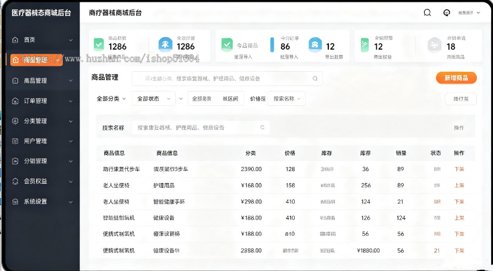493x271 pixels.
Task: Expand the 订单管理 sidebar chevron
Action: pyautogui.click(x=71, y=101)
